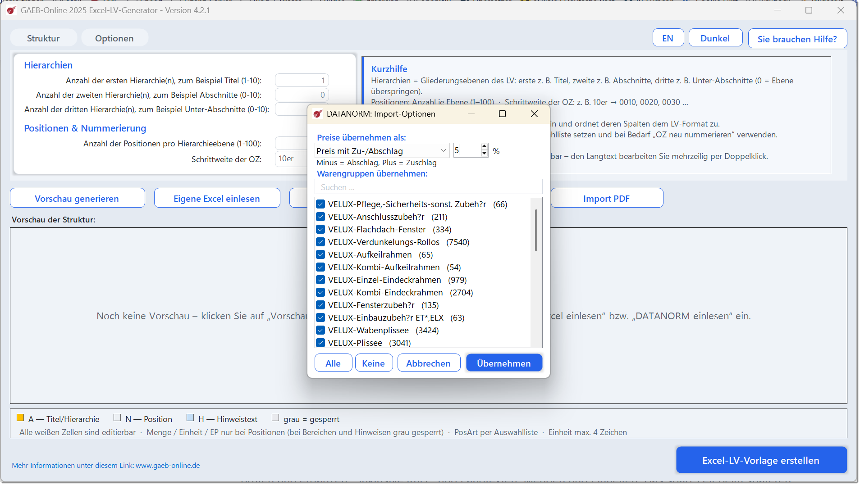Image resolution: width=860 pixels, height=485 pixels.
Task: Enable dark mode with Dunkel button
Action: click(715, 38)
